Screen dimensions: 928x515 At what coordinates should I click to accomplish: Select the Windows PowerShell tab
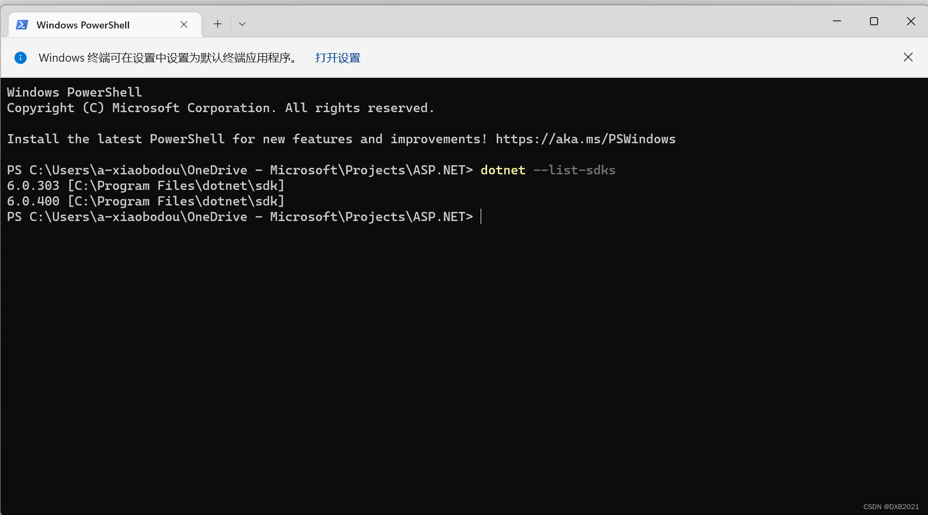(105, 25)
